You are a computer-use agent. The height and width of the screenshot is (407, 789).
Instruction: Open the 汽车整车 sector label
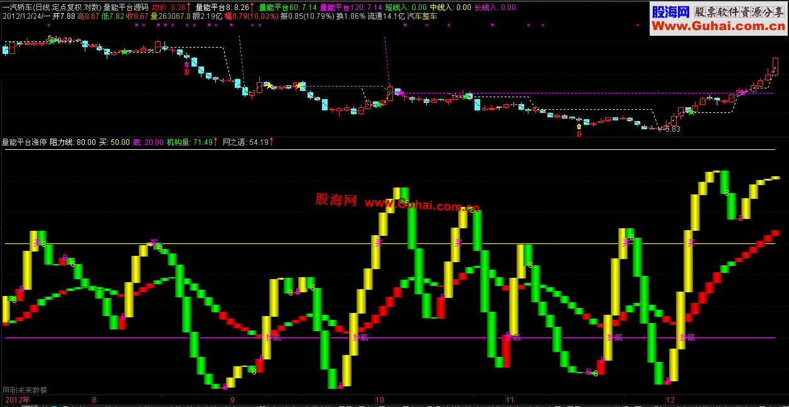(x=422, y=16)
